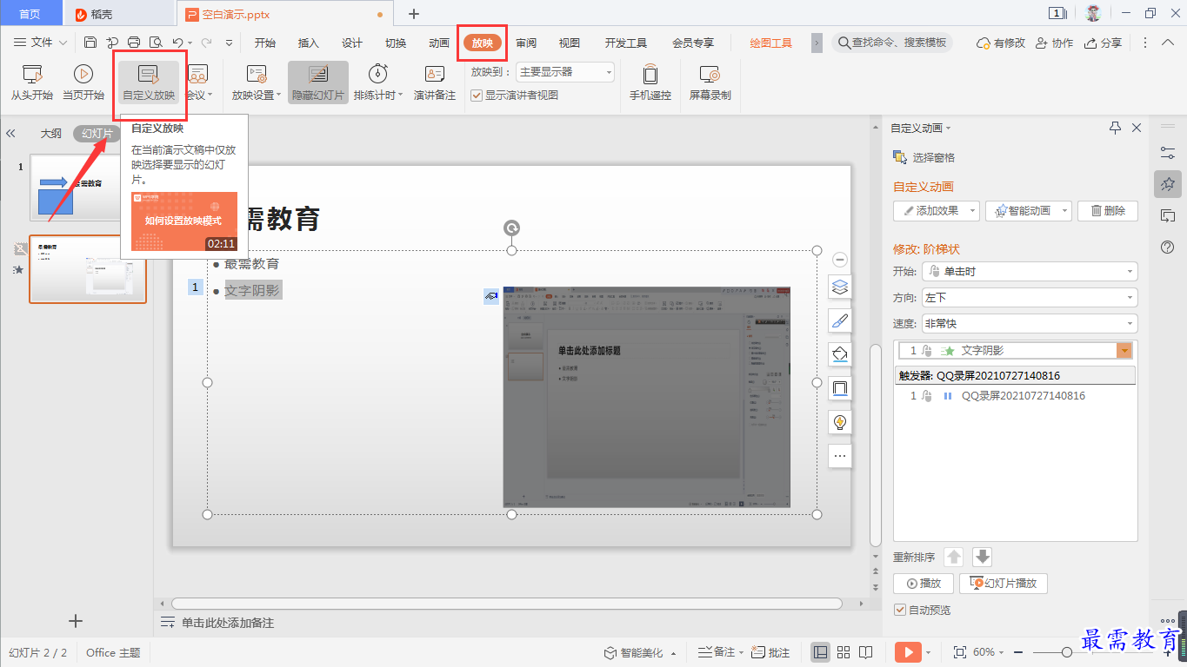Collapse floating toolbar with minus icon
The image size is (1187, 667).
[x=840, y=259]
